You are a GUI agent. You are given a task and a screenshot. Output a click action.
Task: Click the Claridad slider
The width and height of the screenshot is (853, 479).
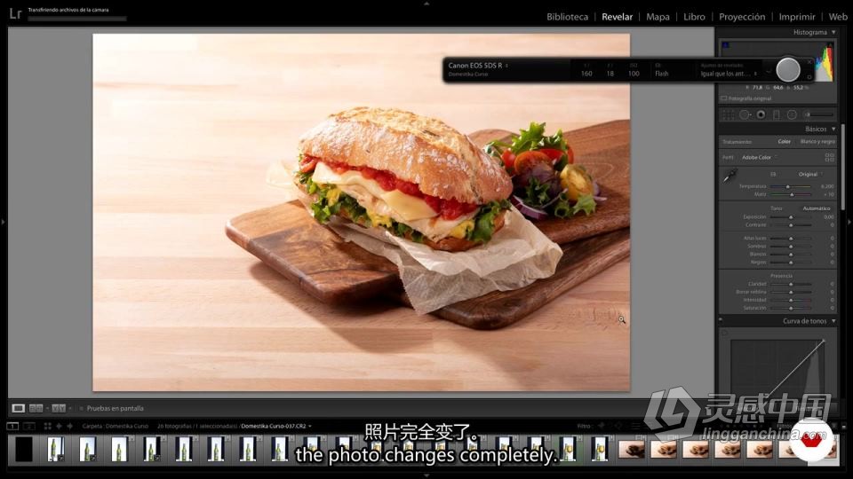791,284
